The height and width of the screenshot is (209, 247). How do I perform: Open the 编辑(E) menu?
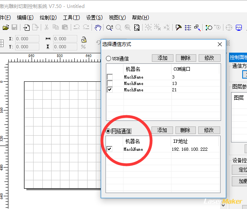click(x=25, y=18)
